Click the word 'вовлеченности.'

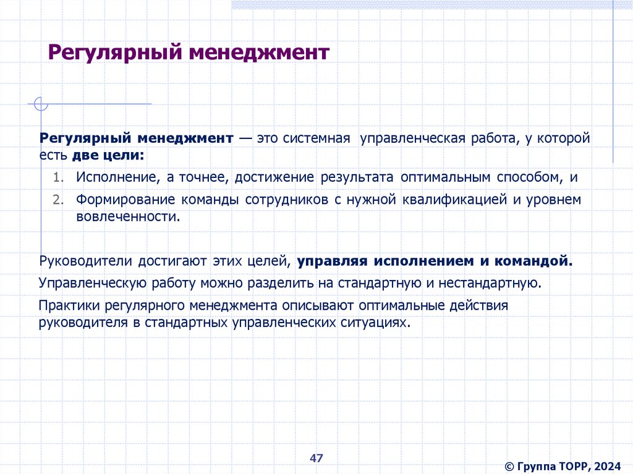pyautogui.click(x=128, y=217)
